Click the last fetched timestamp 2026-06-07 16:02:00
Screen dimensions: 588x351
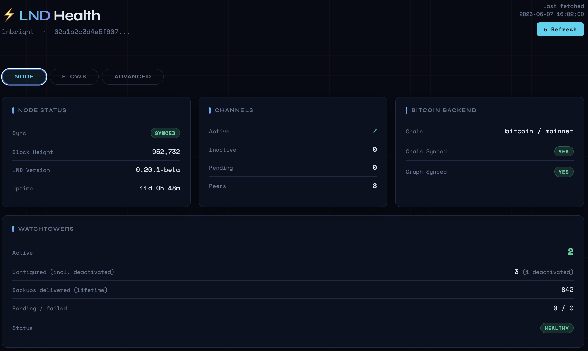tap(551, 14)
